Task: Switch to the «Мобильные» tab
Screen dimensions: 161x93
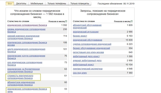Action: click(x=37, y=4)
